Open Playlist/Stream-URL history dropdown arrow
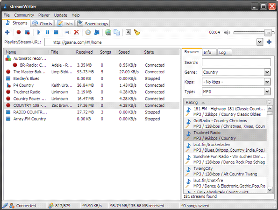 (x=260, y=42)
